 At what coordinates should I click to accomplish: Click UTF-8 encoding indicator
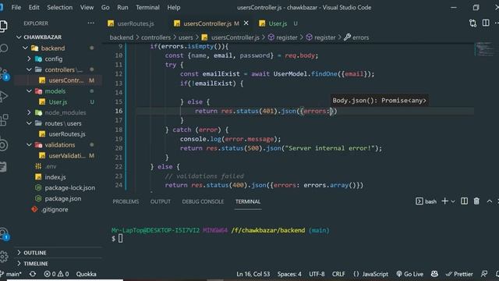pyautogui.click(x=317, y=274)
